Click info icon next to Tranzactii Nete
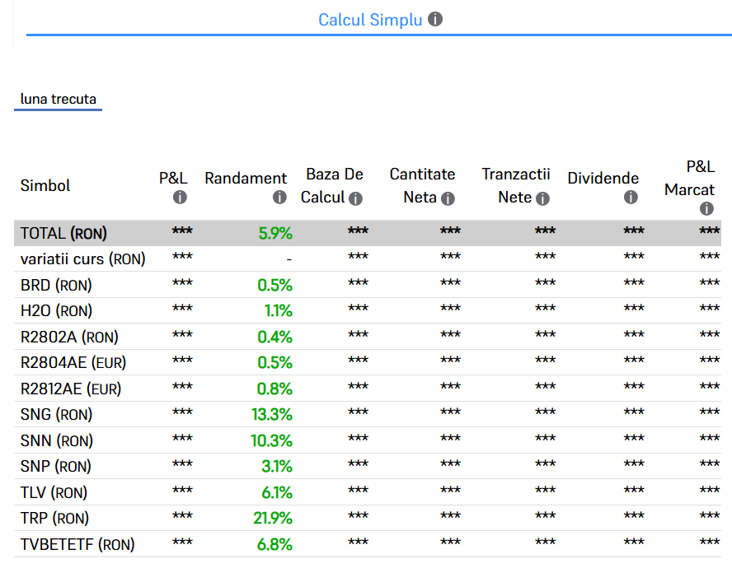The image size is (732, 582). [542, 198]
